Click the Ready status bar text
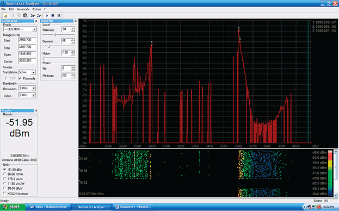The height and width of the screenshot is (211, 339). (4, 201)
